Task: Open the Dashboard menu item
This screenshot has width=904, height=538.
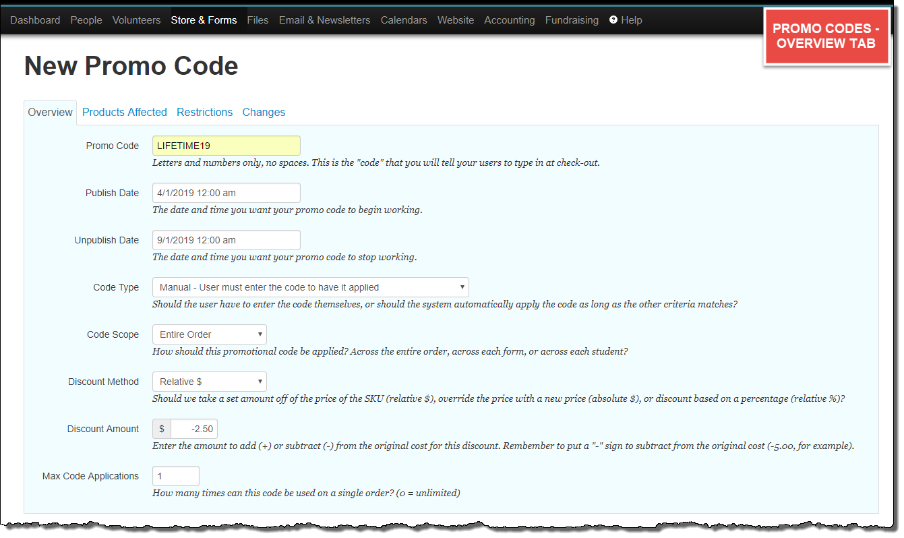Action: tap(35, 20)
